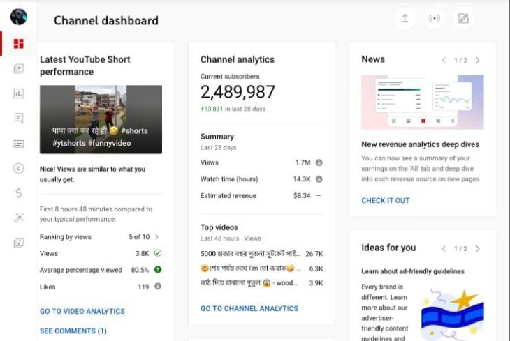Click CHECK IT OUT link in News
Image resolution: width=510 pixels, height=341 pixels.
tap(386, 200)
